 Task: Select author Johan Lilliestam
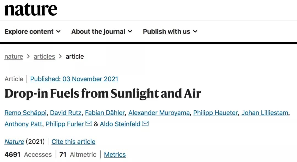(265, 113)
